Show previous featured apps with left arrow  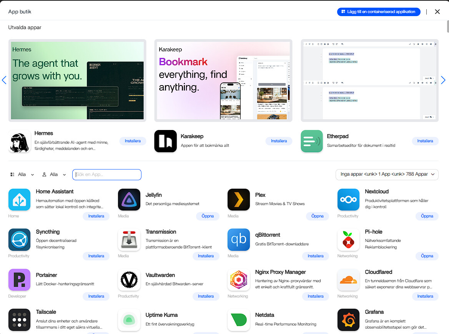[4, 80]
